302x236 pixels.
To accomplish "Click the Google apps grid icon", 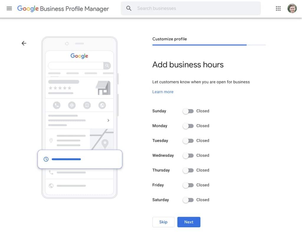I will (278, 9).
